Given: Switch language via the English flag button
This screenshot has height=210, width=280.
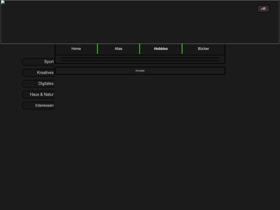Looking at the screenshot, I should [x=263, y=9].
